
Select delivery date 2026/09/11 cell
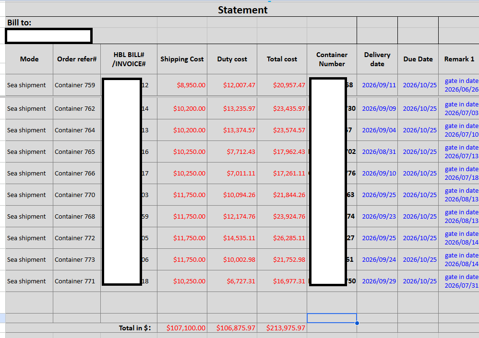377,85
